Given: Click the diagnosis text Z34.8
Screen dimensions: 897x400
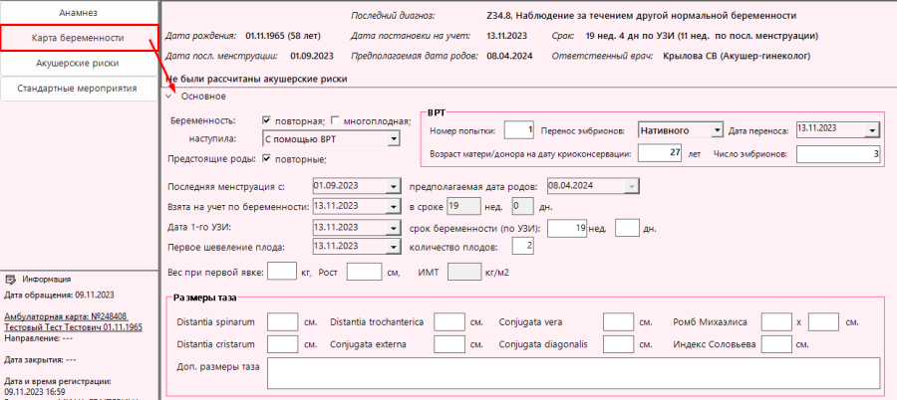Looking at the screenshot, I should click(x=640, y=16).
